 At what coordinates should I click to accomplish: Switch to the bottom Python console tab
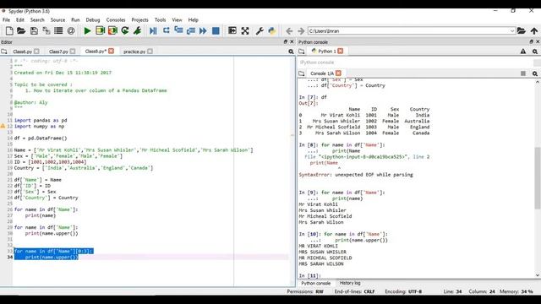point(315,283)
